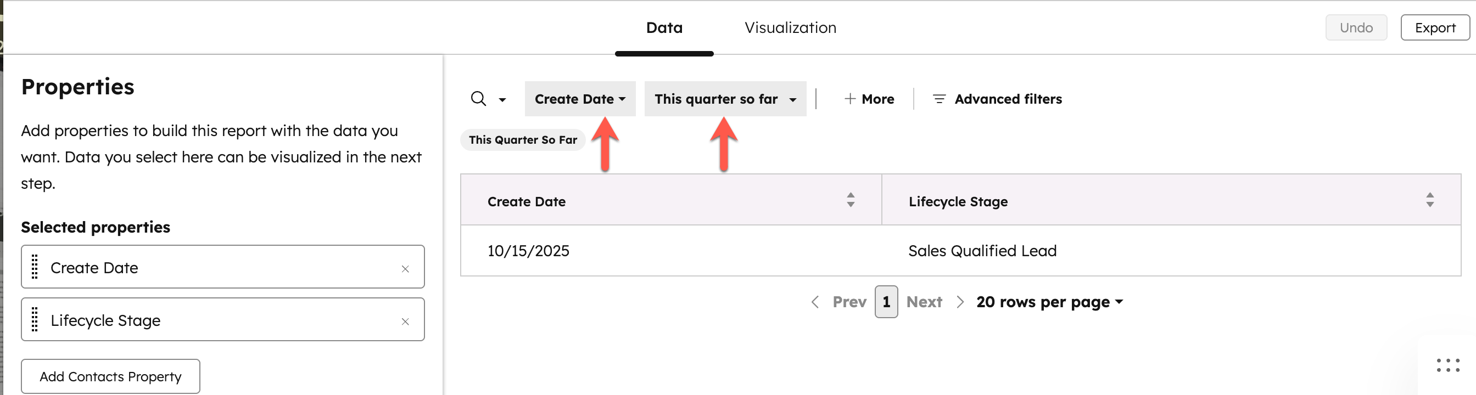The image size is (1476, 395).
Task: Sort table by Lifecycle Stage column
Action: tap(1429, 200)
